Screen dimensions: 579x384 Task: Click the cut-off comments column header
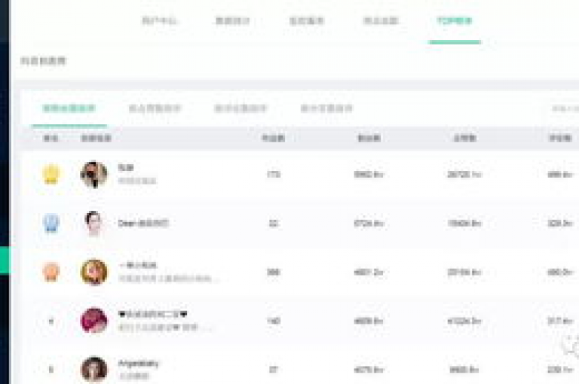560,139
